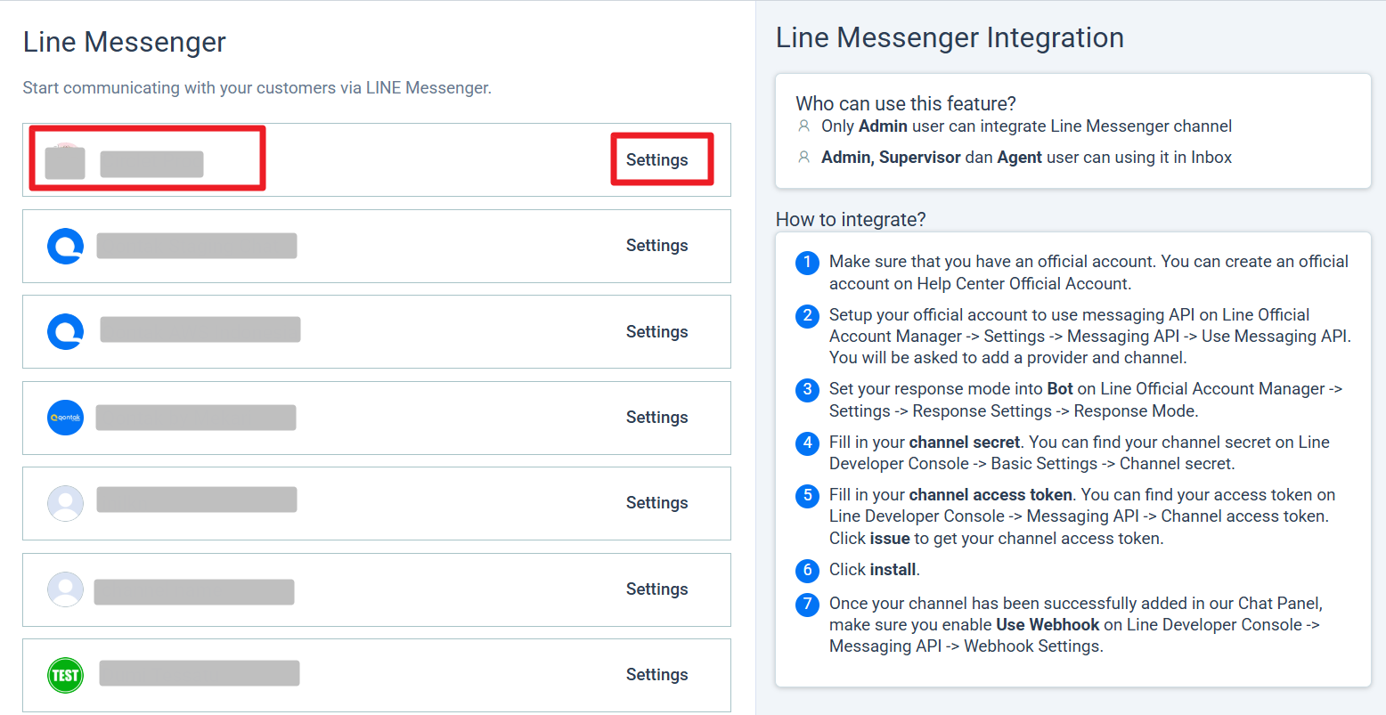Click the step 3 number badge

point(807,390)
